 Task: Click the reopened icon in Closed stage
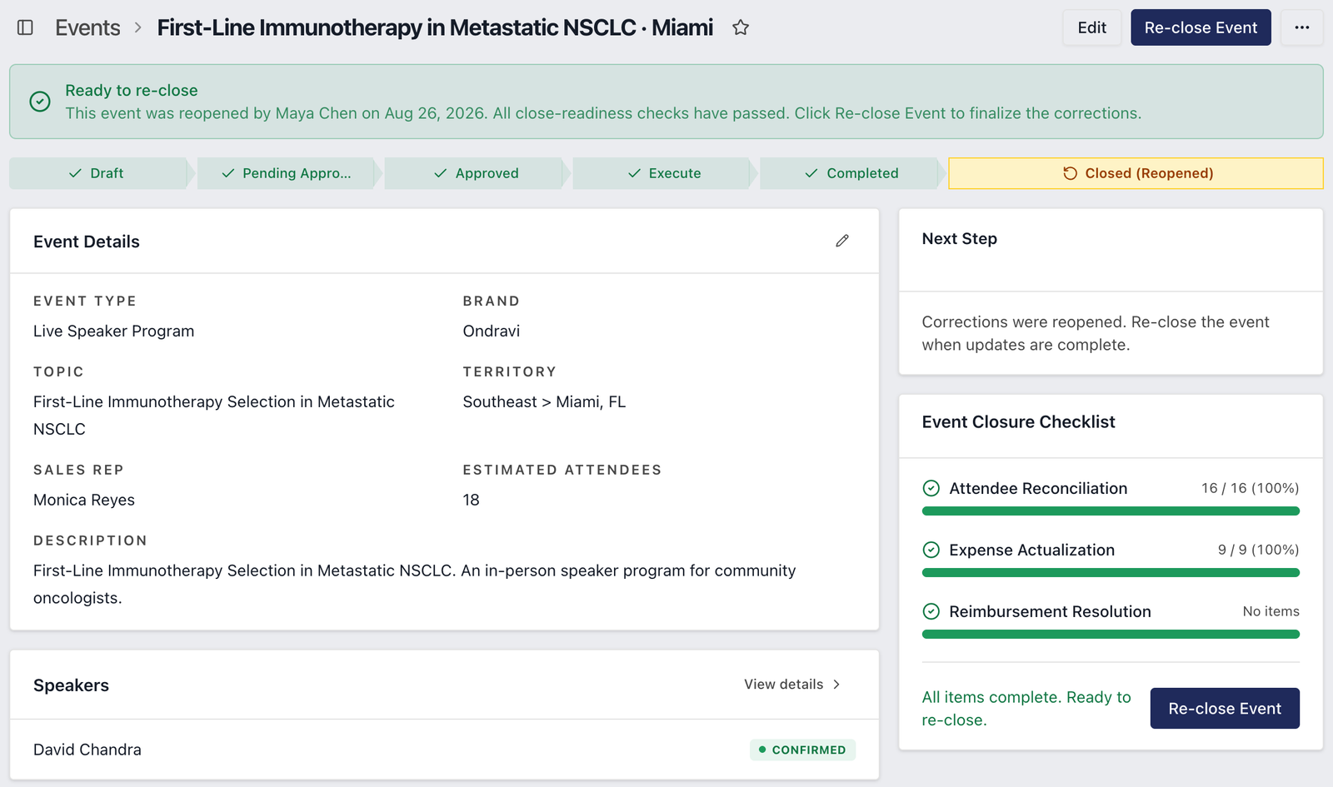pos(1071,173)
